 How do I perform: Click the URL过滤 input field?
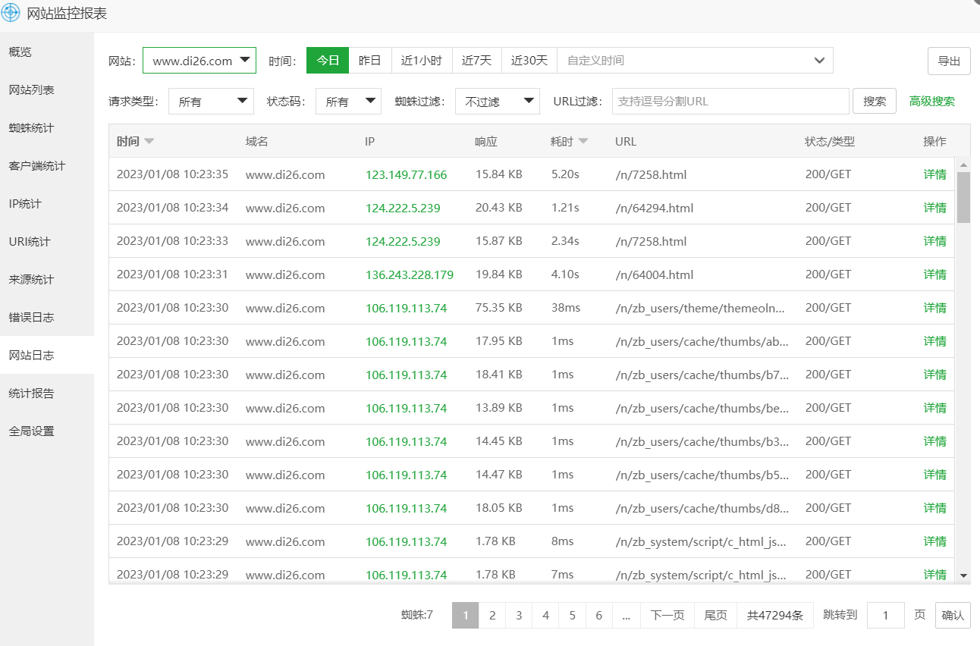point(730,102)
